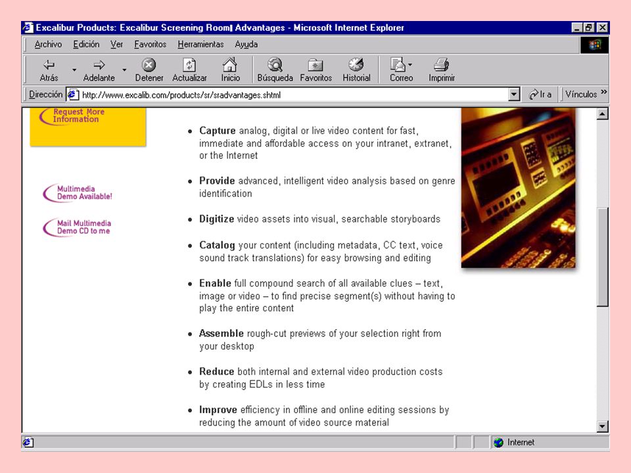Click the word Reduce in the list

click(x=216, y=372)
